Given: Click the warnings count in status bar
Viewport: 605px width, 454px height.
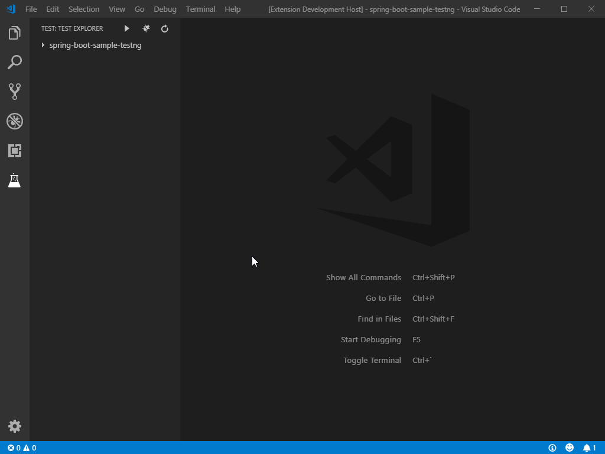Looking at the screenshot, I should 30,448.
